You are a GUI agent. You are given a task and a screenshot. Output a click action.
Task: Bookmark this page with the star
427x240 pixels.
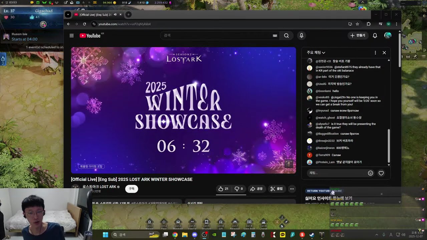click(x=357, y=24)
